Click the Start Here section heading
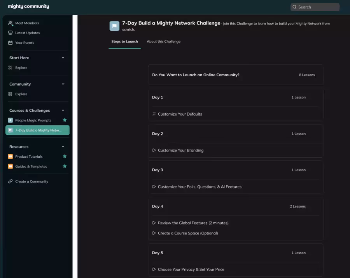The width and height of the screenshot is (350, 278). pyautogui.click(x=19, y=58)
